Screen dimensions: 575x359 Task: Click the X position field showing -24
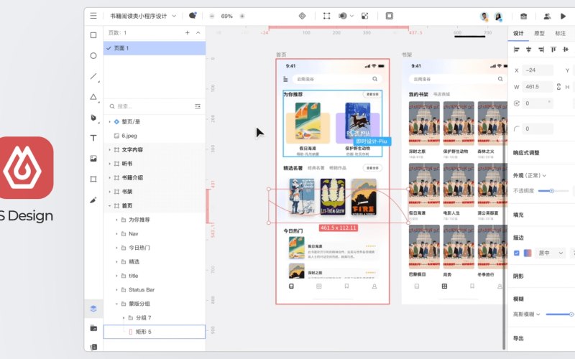537,70
